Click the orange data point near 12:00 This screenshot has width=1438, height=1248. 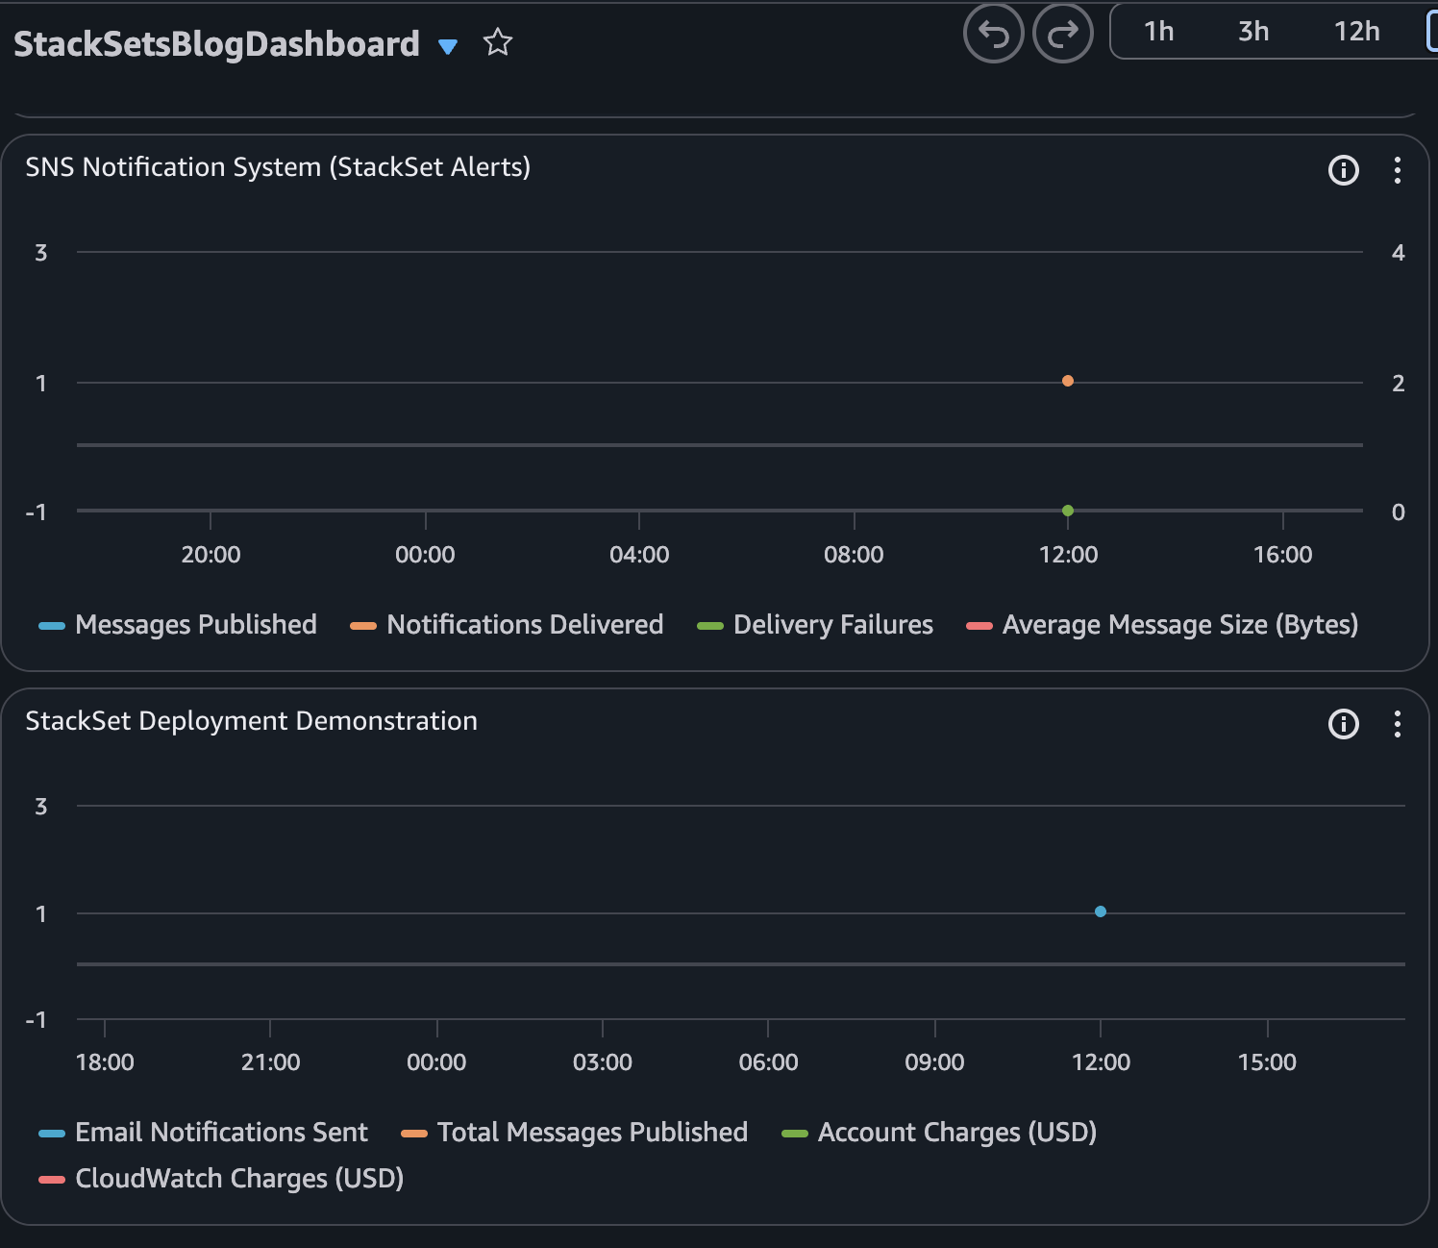coord(1067,381)
